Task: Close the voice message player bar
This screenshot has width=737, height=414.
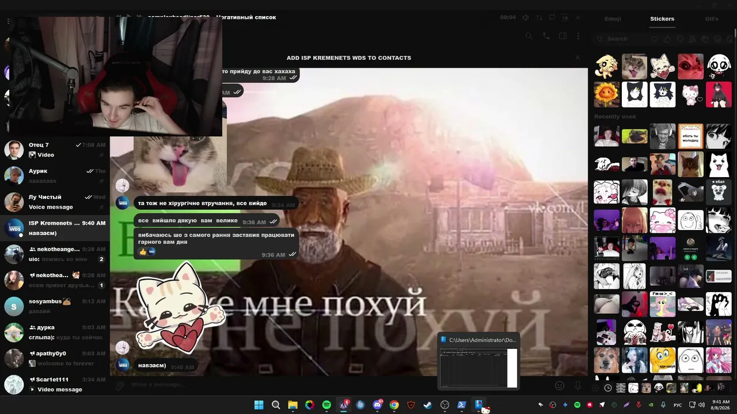Action: click(578, 17)
